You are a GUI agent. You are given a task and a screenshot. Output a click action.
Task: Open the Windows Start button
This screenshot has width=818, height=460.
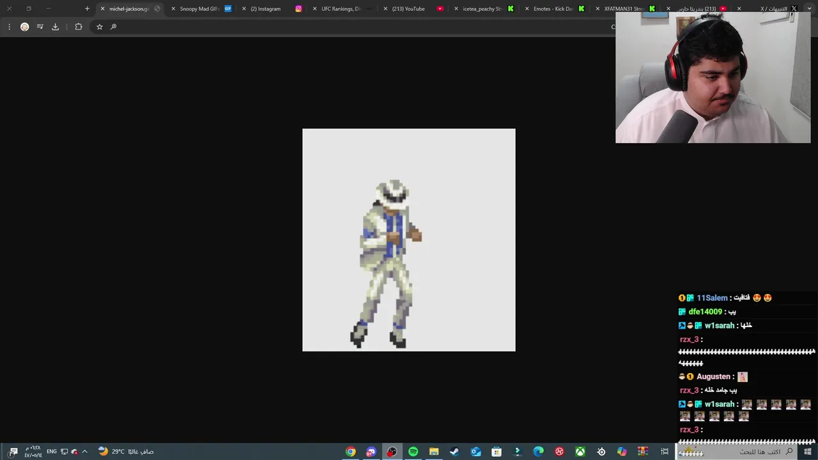point(808,452)
